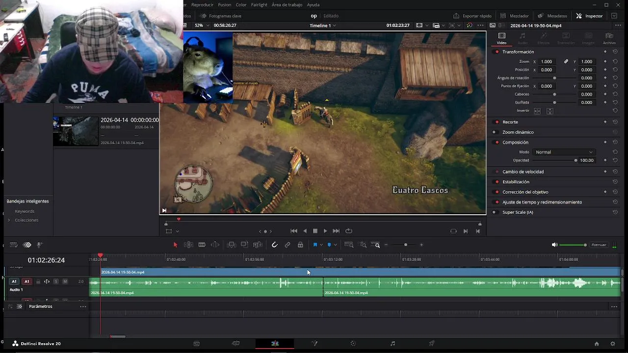
Task: Choose the Blade edit tool
Action: point(202,245)
